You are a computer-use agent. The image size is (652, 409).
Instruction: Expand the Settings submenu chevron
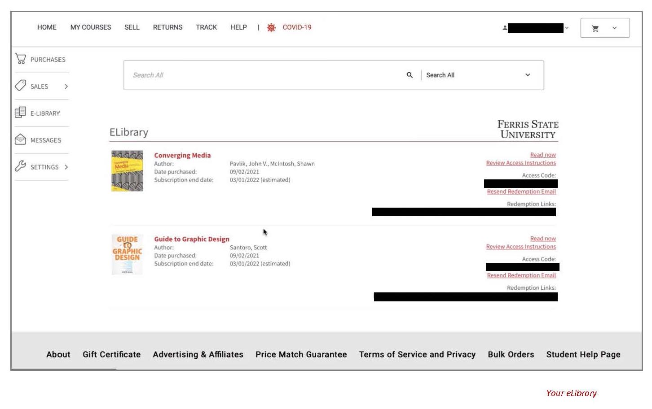coord(66,167)
